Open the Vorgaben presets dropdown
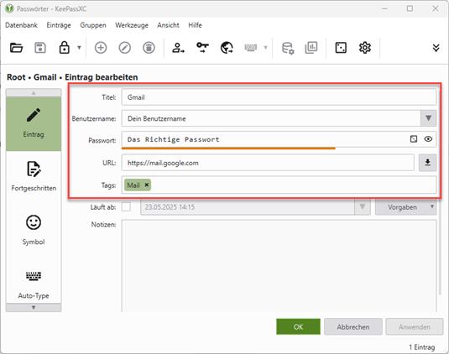 coord(405,207)
